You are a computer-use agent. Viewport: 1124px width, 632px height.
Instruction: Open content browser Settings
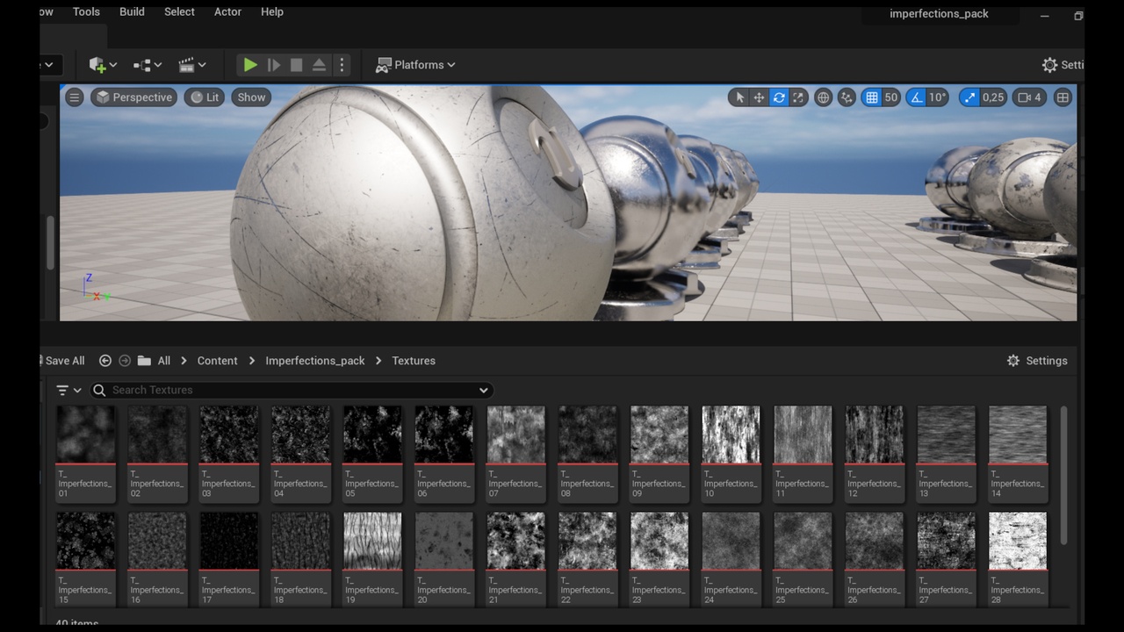click(x=1036, y=361)
